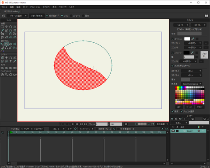The height and width of the screenshot is (168, 210).
Task: Open the Shape dropdown in Style panel
Action: point(182,25)
